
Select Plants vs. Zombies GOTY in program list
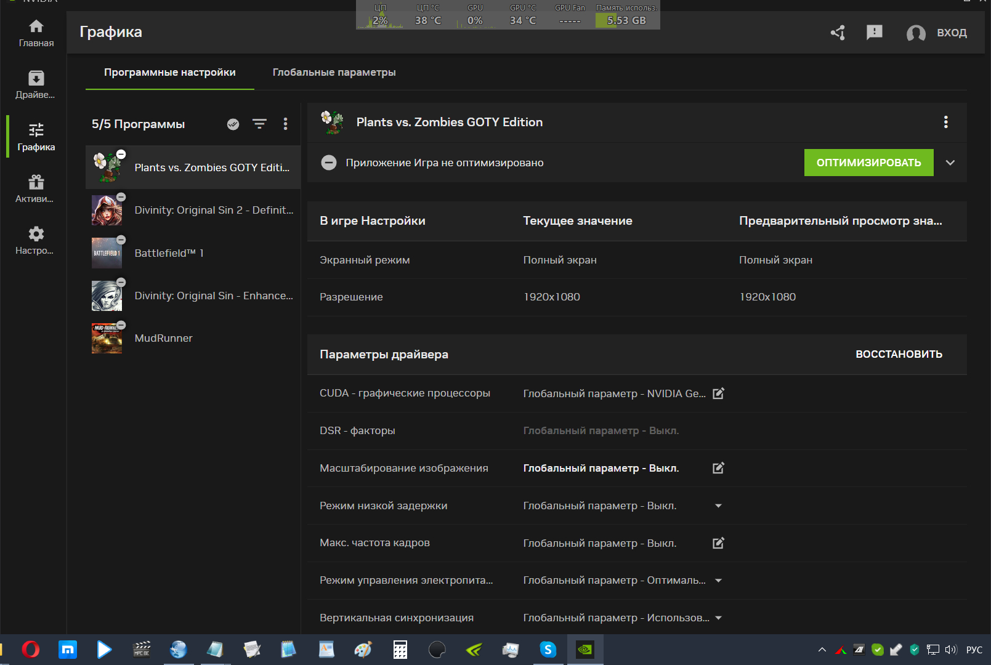click(193, 167)
